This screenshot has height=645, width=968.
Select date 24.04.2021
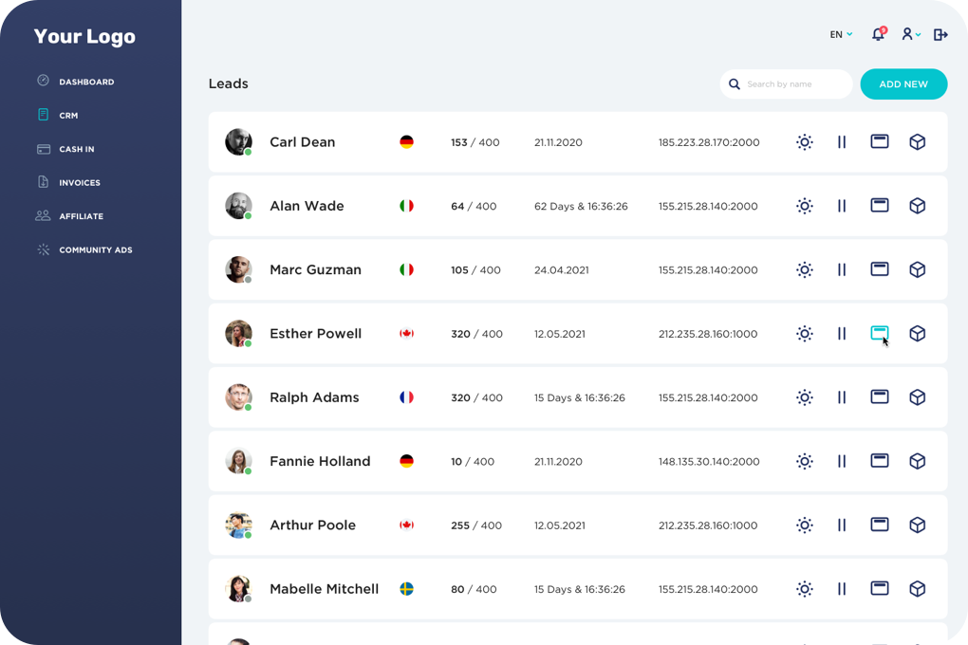click(561, 269)
